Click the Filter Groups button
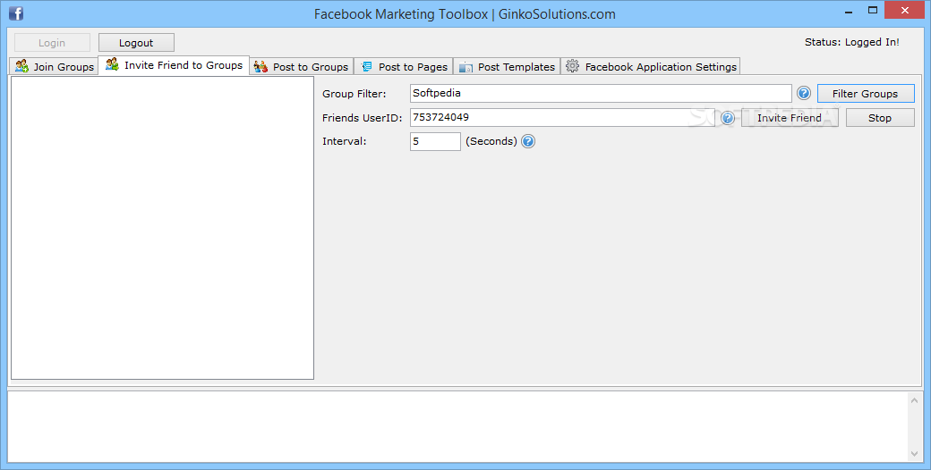 pos(866,94)
